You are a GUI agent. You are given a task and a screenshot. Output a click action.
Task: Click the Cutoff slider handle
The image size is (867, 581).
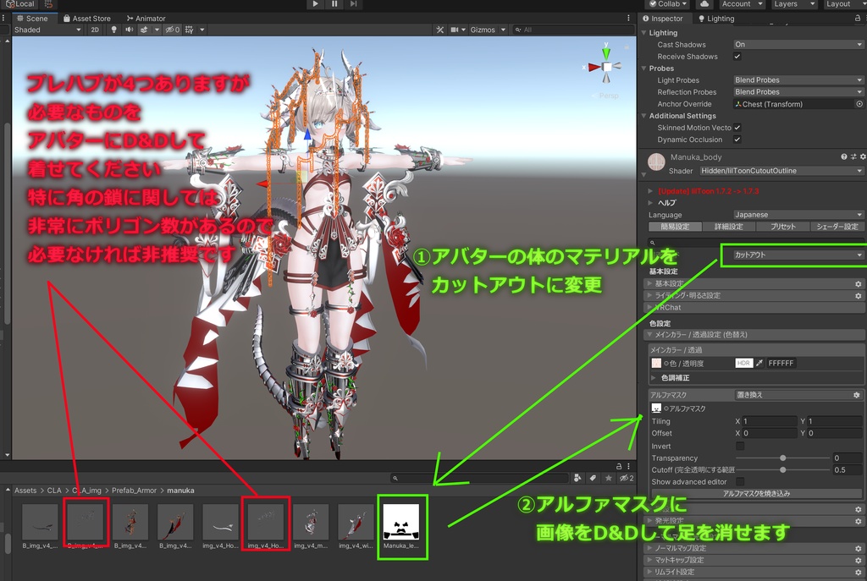click(x=783, y=469)
